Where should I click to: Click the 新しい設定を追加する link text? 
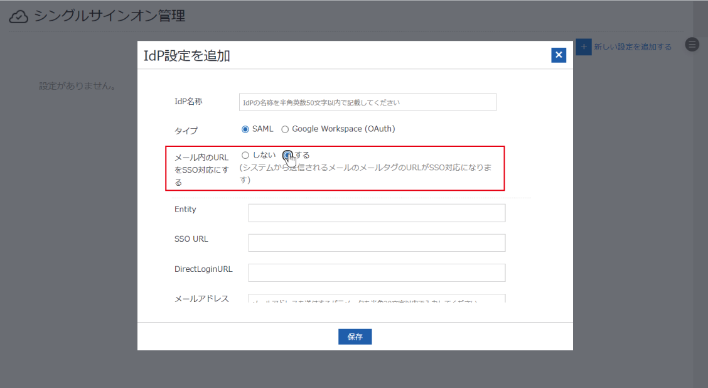point(633,47)
